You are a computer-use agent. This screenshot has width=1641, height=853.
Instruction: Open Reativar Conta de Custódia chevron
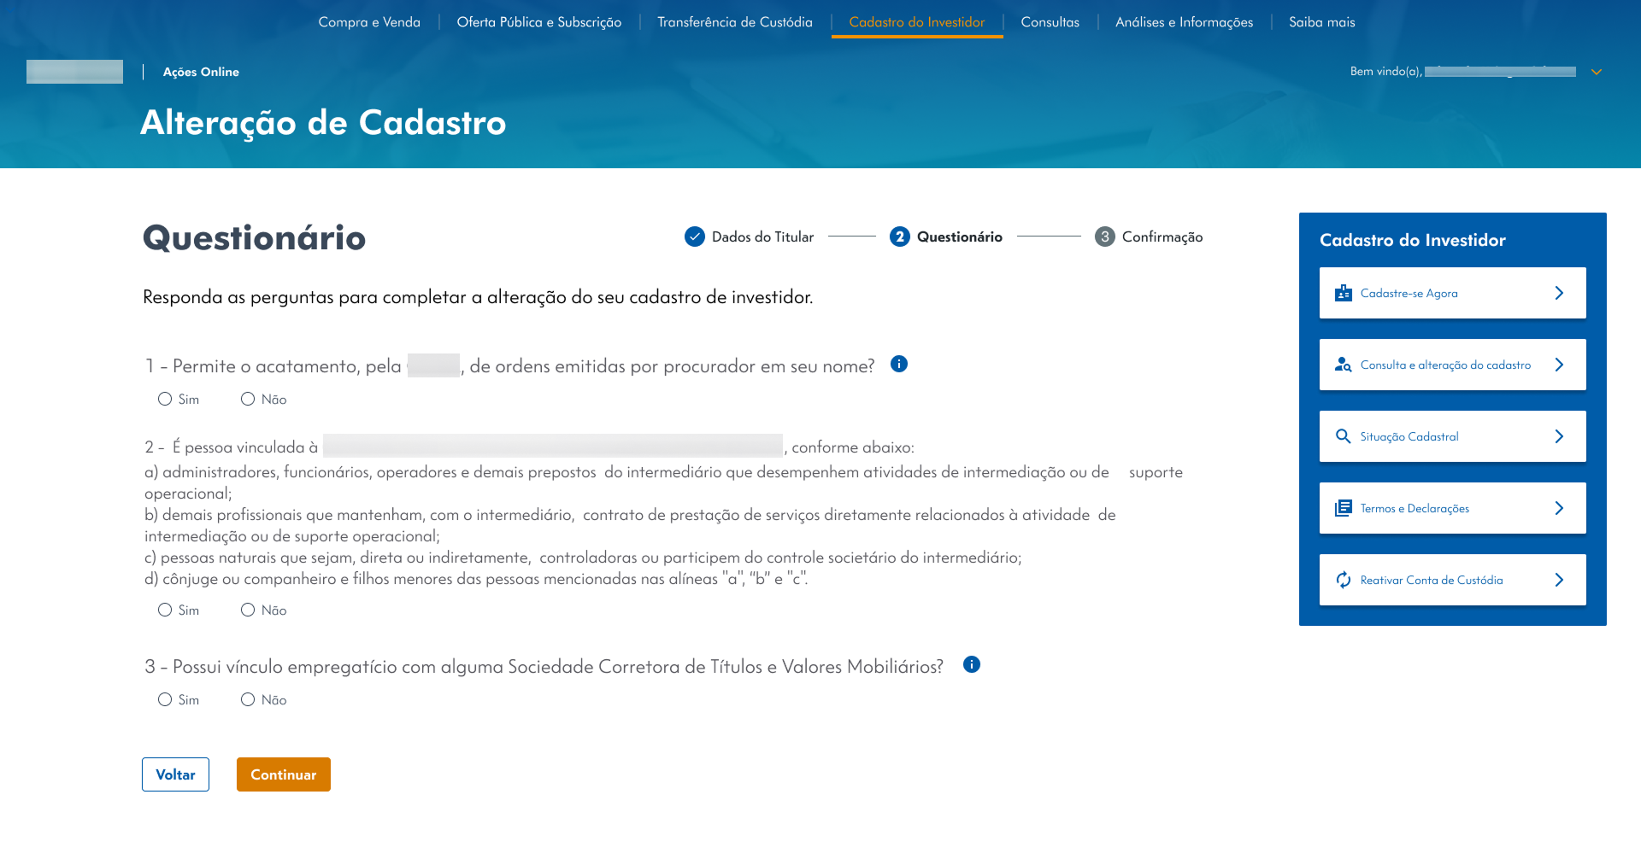(x=1559, y=580)
